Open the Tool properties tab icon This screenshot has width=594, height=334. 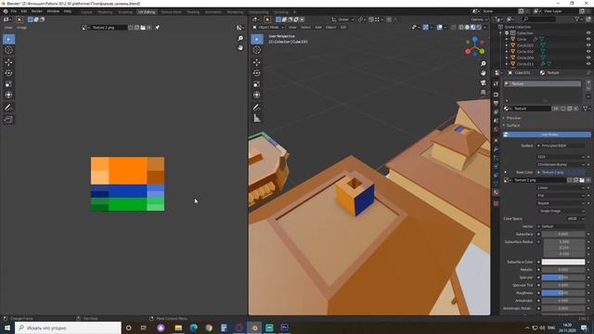pos(496,83)
